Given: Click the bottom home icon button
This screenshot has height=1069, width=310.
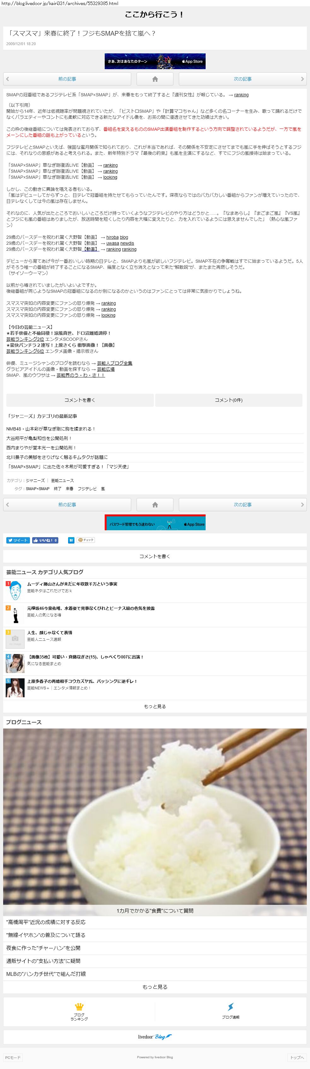Looking at the screenshot, I should point(155,505).
